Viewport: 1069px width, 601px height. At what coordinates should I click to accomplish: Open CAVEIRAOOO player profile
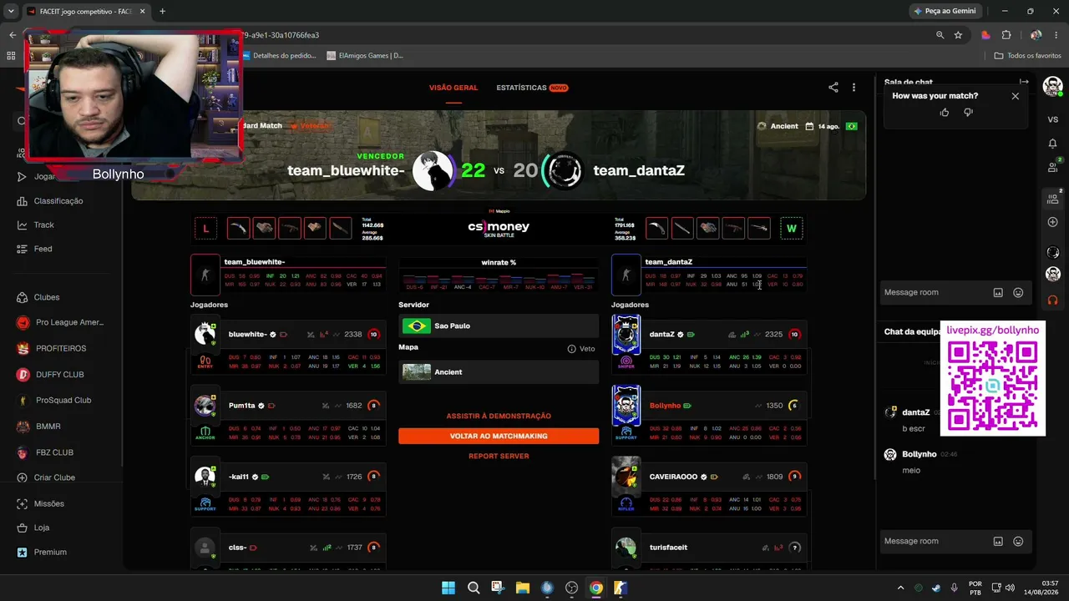673,477
